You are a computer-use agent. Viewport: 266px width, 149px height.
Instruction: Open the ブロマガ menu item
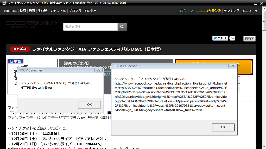(75, 11)
